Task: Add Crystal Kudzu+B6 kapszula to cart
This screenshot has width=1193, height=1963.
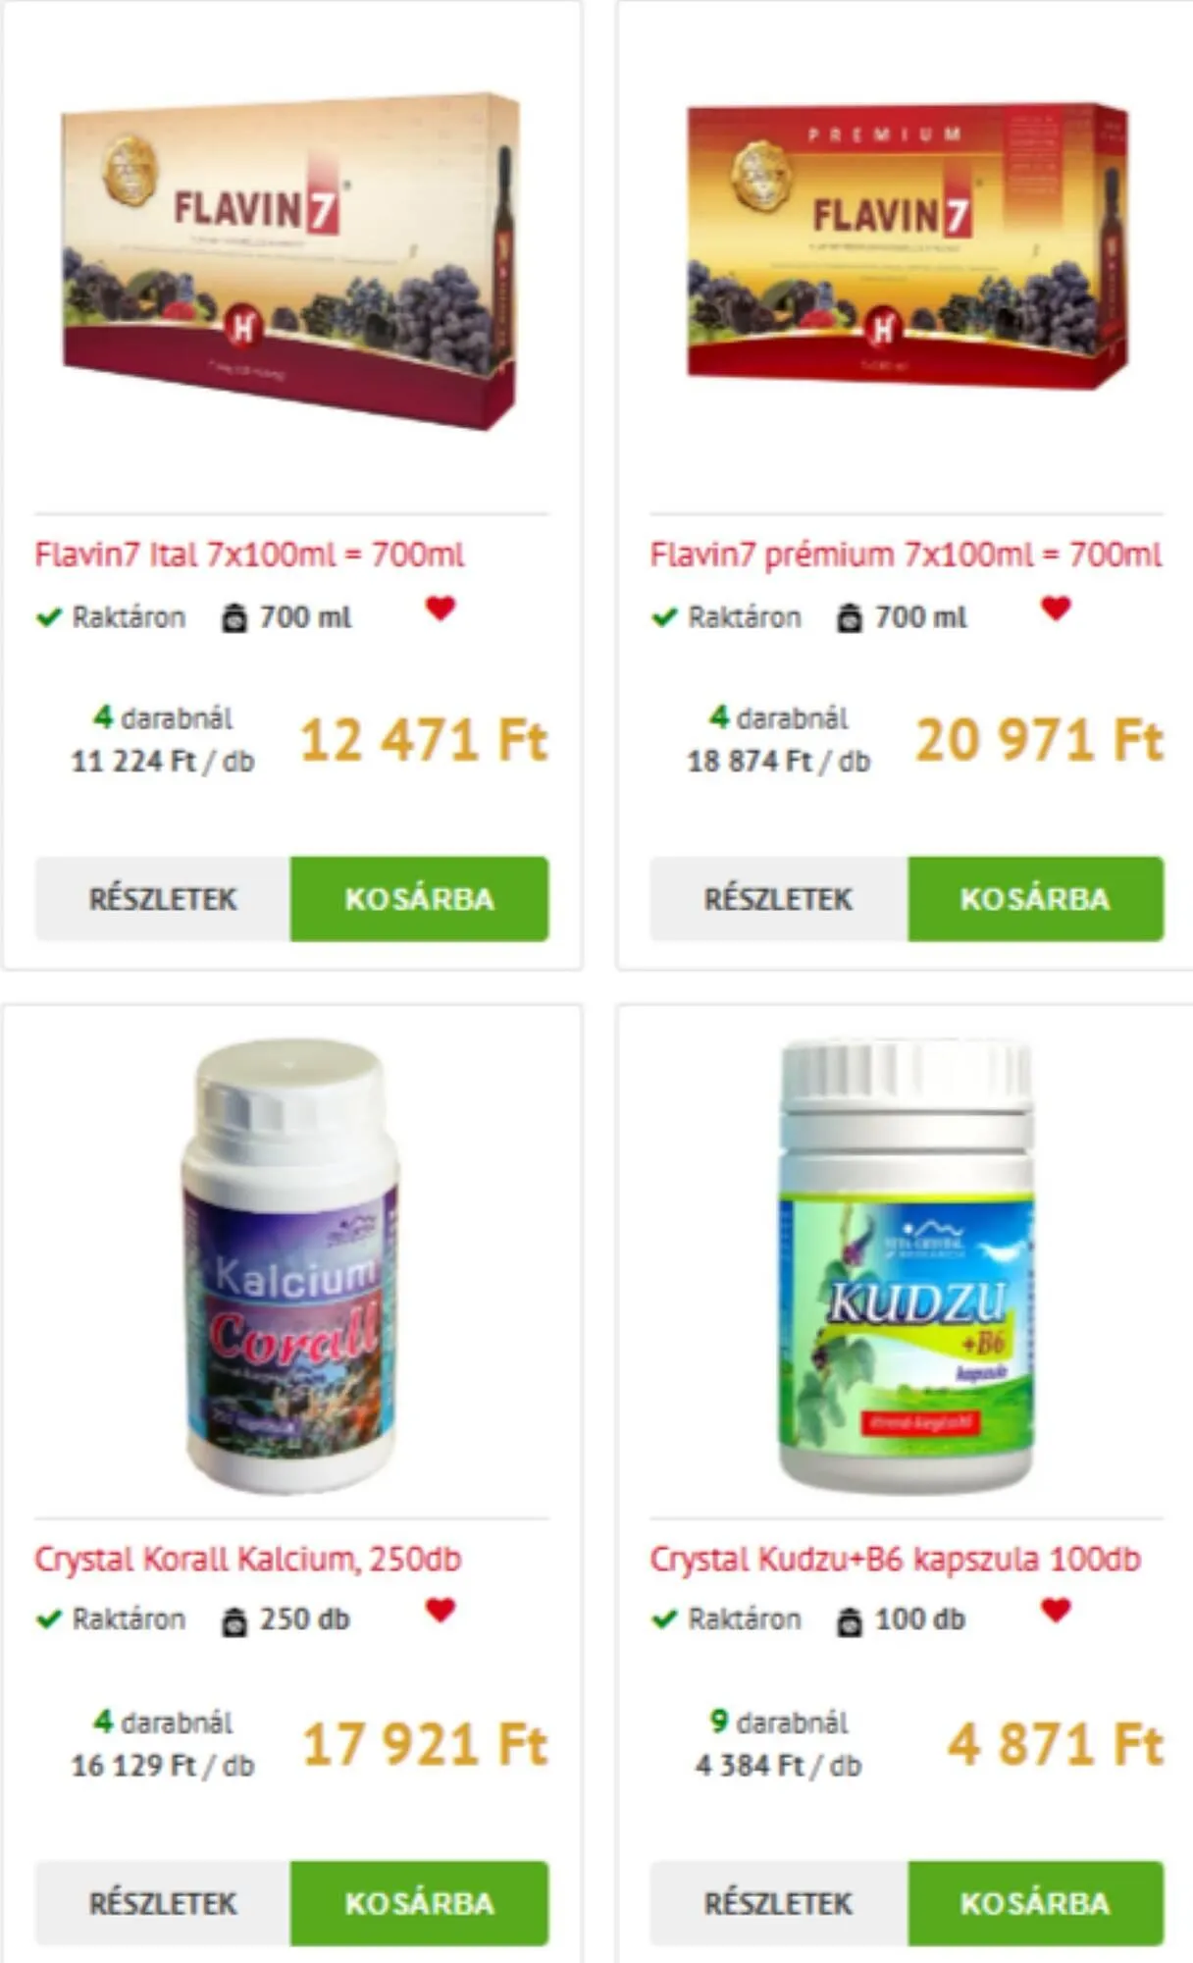Action: click(1036, 1903)
